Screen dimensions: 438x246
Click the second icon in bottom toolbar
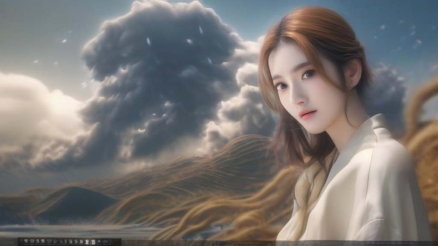point(26,241)
